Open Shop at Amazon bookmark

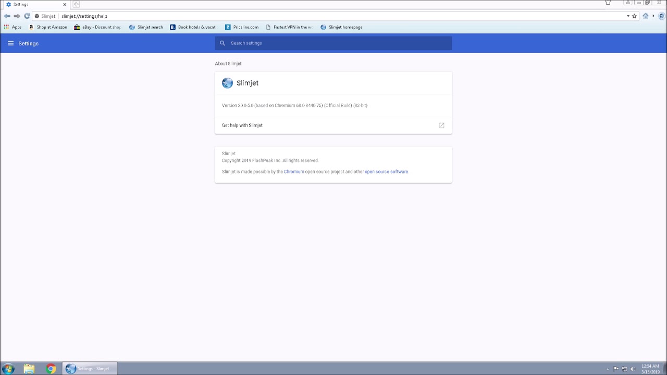(48, 27)
